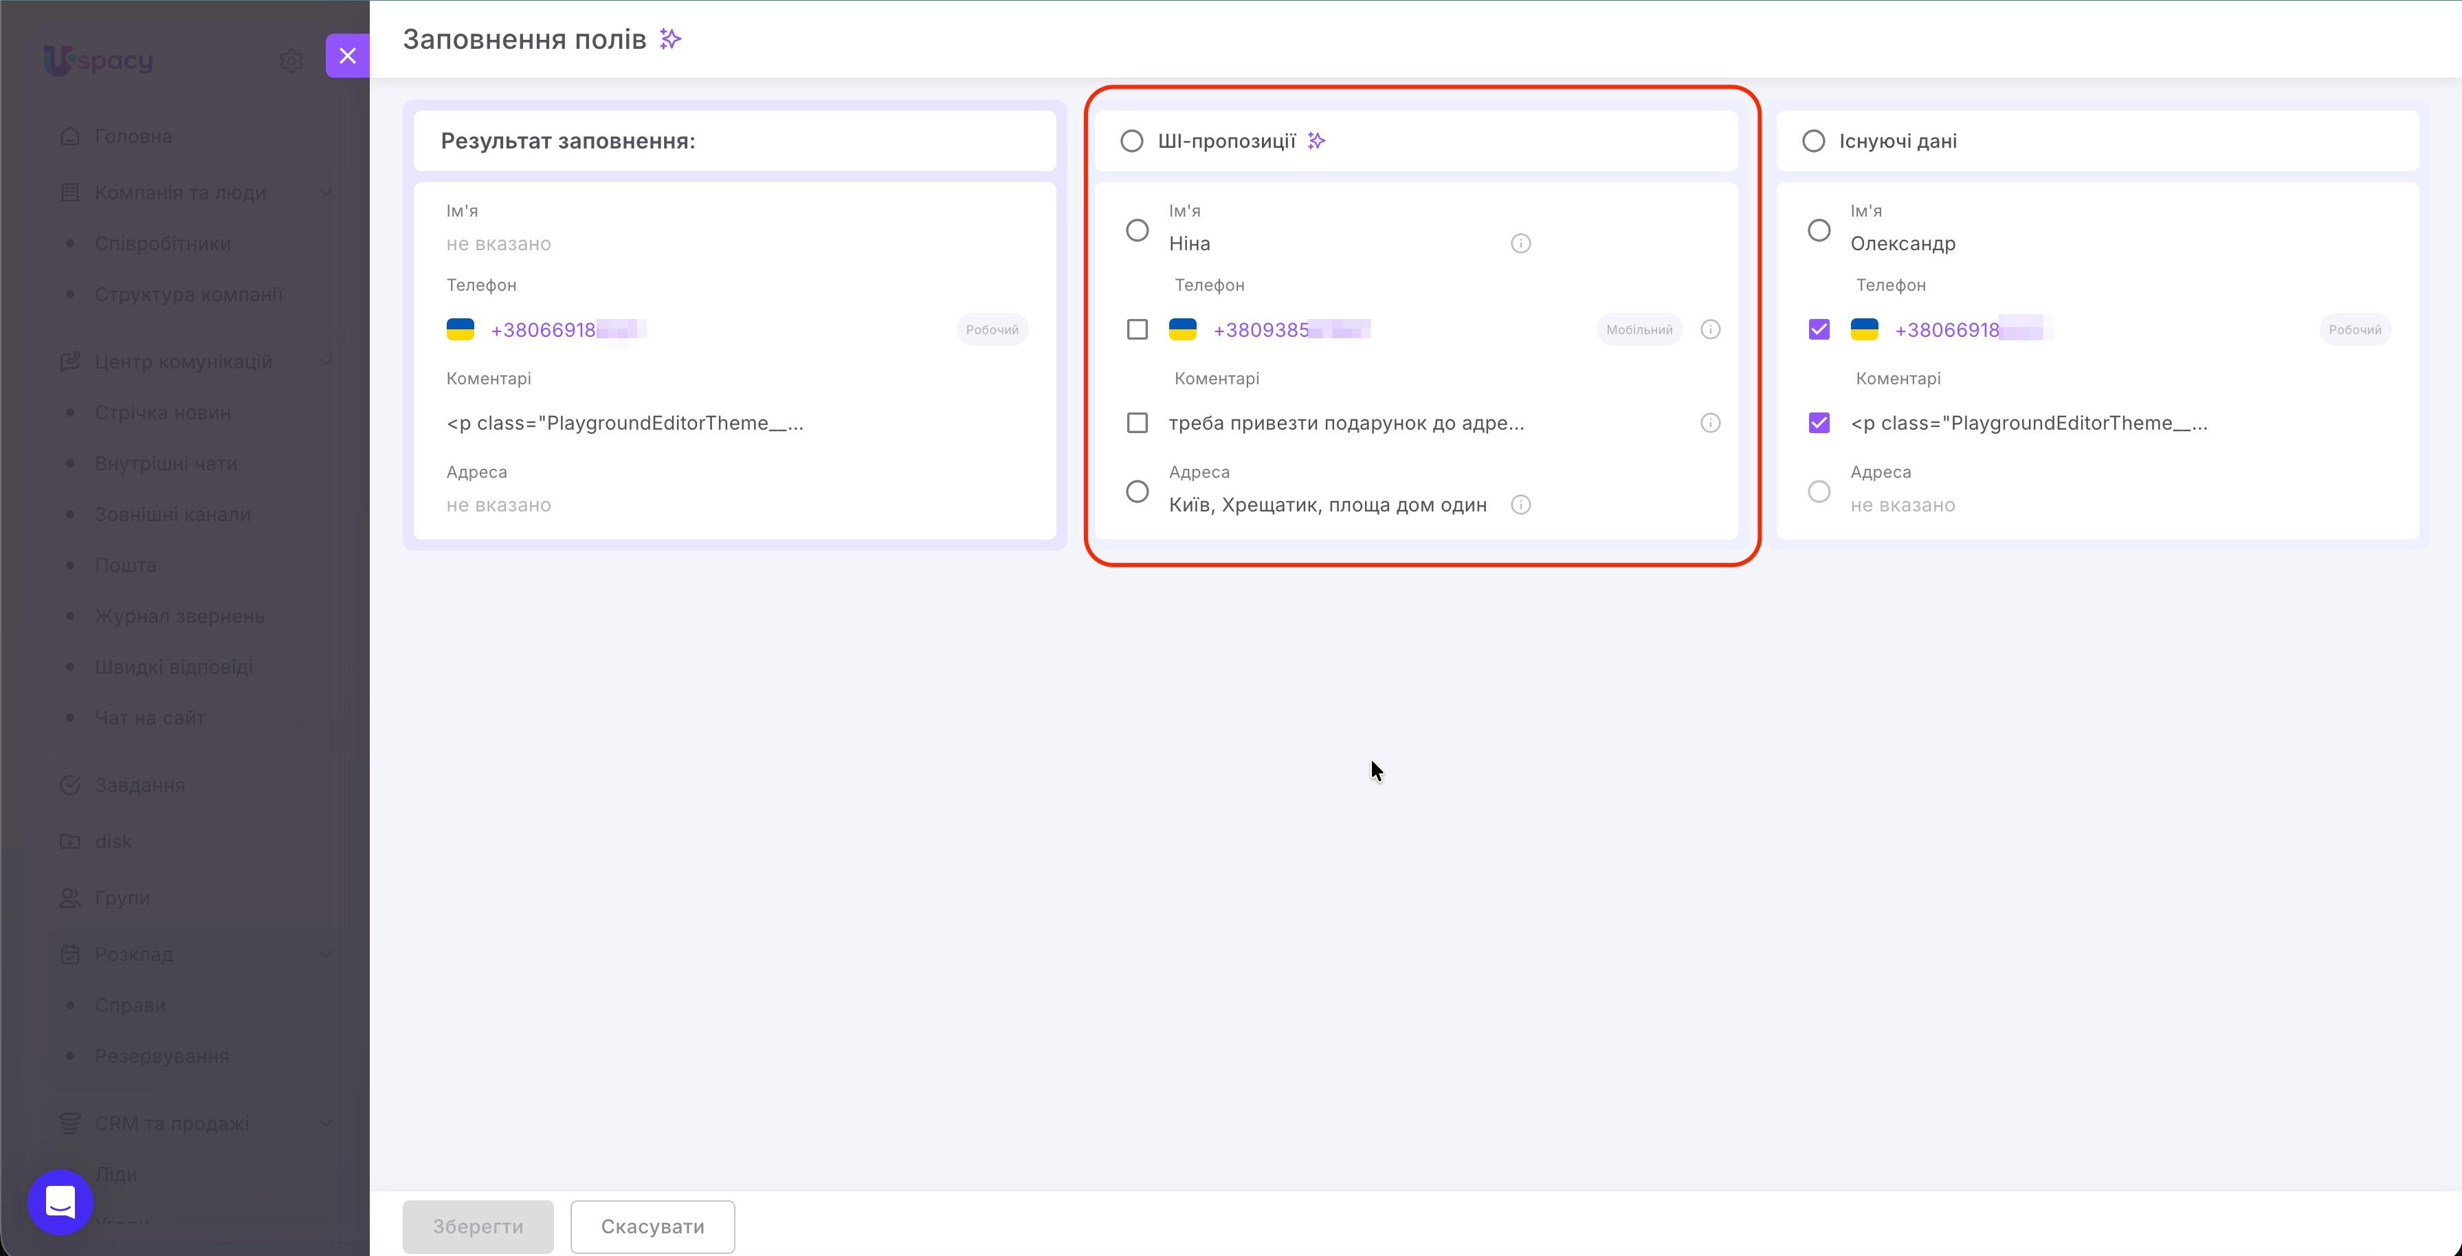Screen dimensions: 2462x1256
Task: Select Існуючі дані radio button
Action: tap(1813, 142)
